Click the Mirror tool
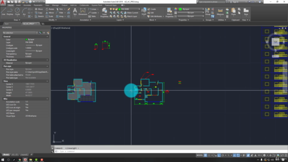The width and height of the screenshot is (288, 162). [x=50, y=13]
